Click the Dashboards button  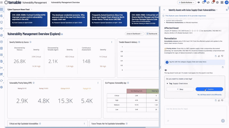tap(152, 34)
